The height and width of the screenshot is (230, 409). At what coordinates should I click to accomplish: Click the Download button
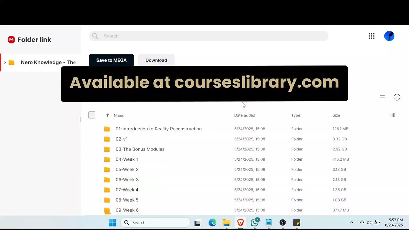156,60
